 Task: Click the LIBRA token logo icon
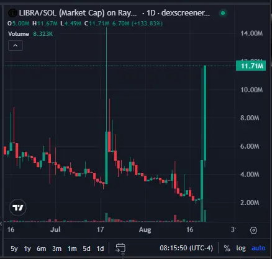point(12,13)
